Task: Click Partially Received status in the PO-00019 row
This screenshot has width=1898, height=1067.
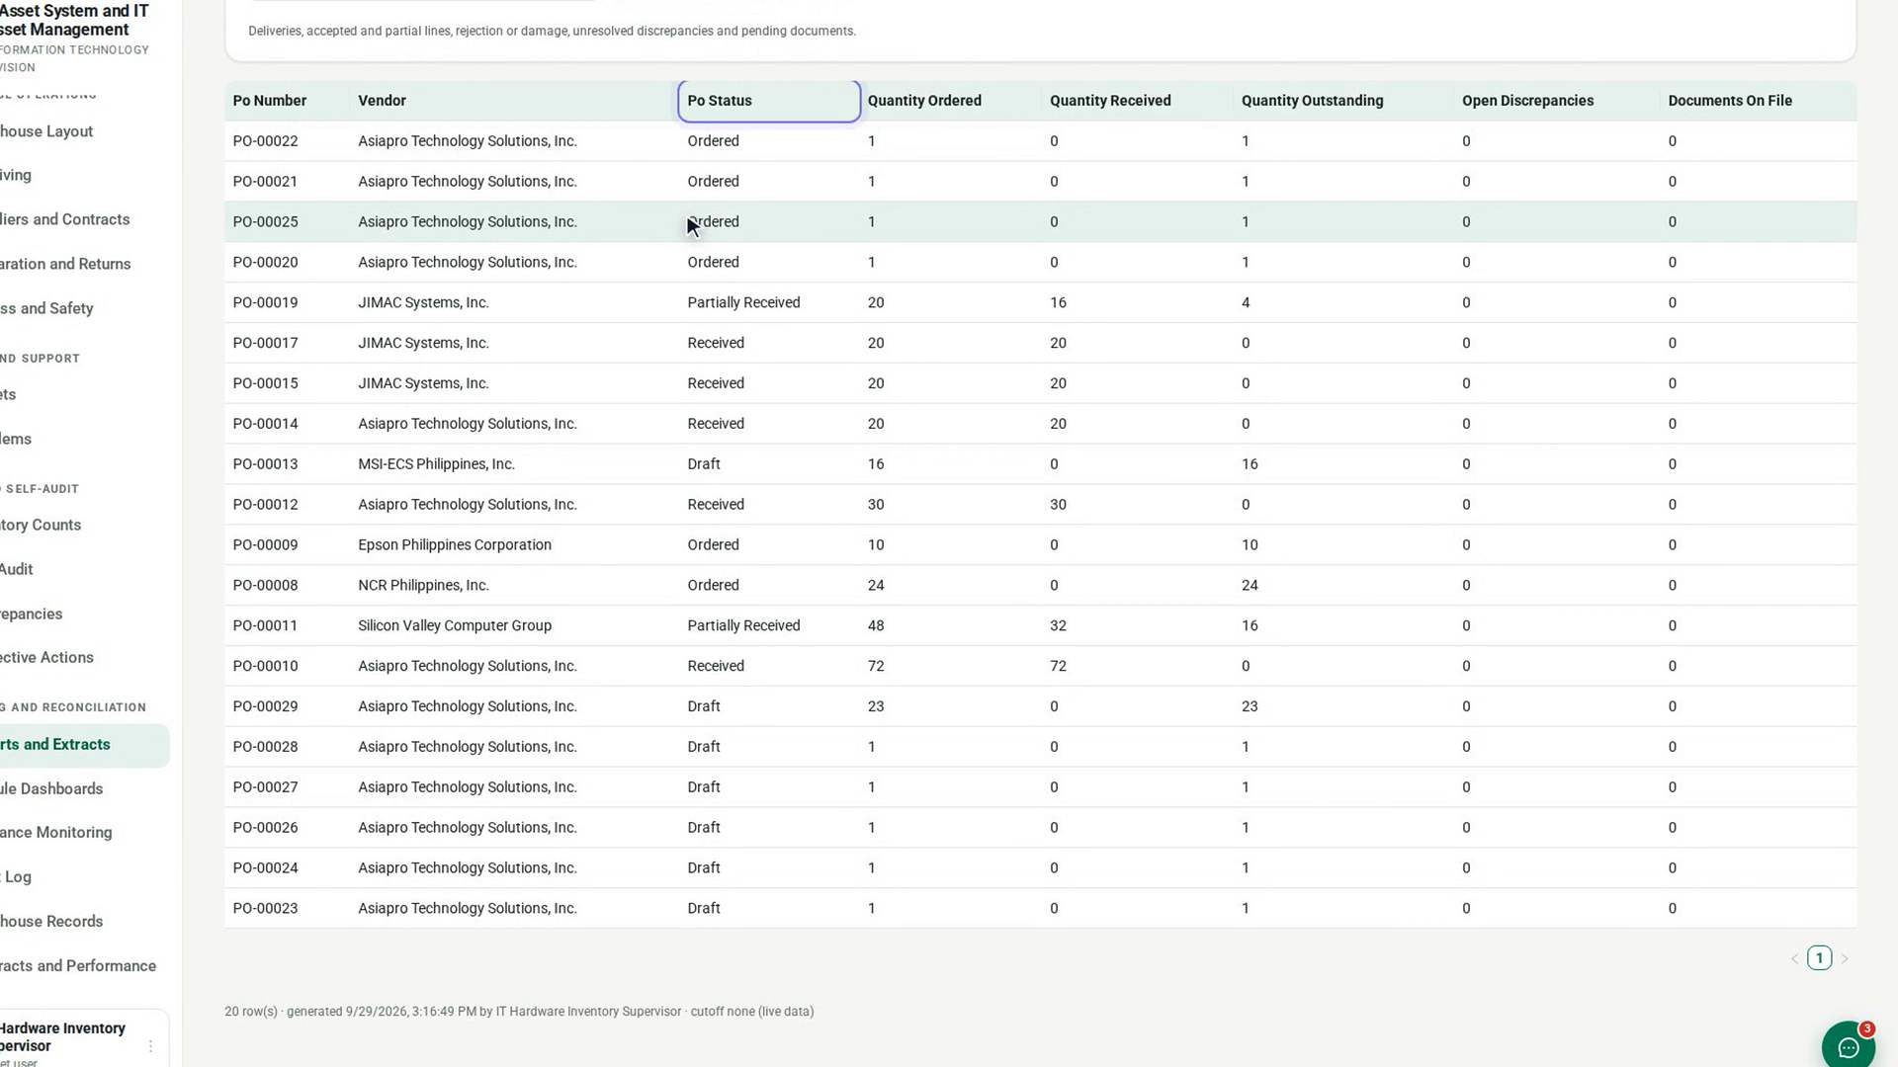Action: (743, 303)
